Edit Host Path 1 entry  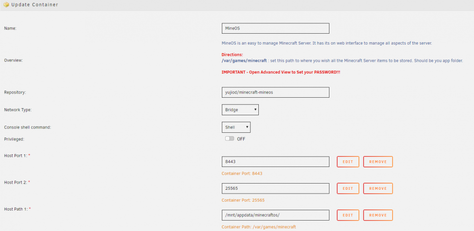click(x=348, y=215)
